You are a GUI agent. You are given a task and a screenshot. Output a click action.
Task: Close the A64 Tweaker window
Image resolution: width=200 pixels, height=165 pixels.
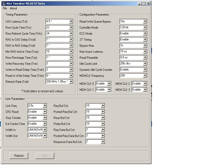pyautogui.click(x=148, y=4)
